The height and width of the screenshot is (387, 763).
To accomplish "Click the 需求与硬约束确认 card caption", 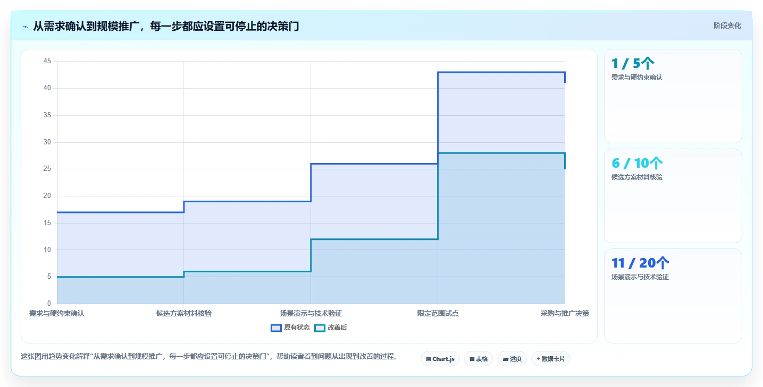I will [x=637, y=78].
